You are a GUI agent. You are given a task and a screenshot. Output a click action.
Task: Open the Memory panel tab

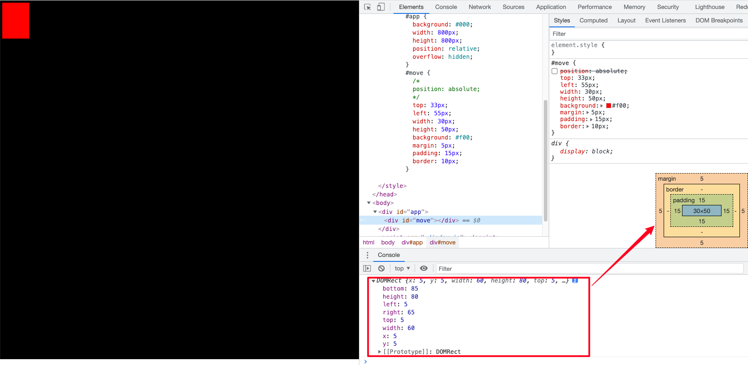634,7
